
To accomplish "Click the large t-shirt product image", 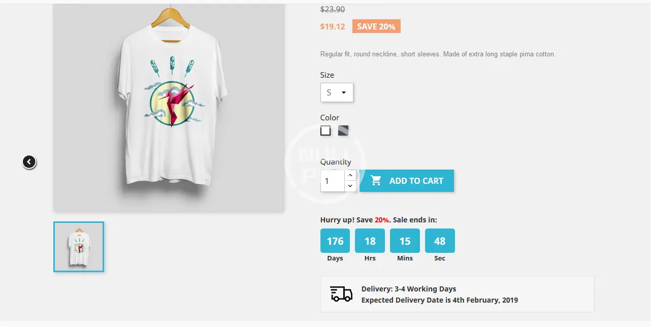I will (x=169, y=108).
